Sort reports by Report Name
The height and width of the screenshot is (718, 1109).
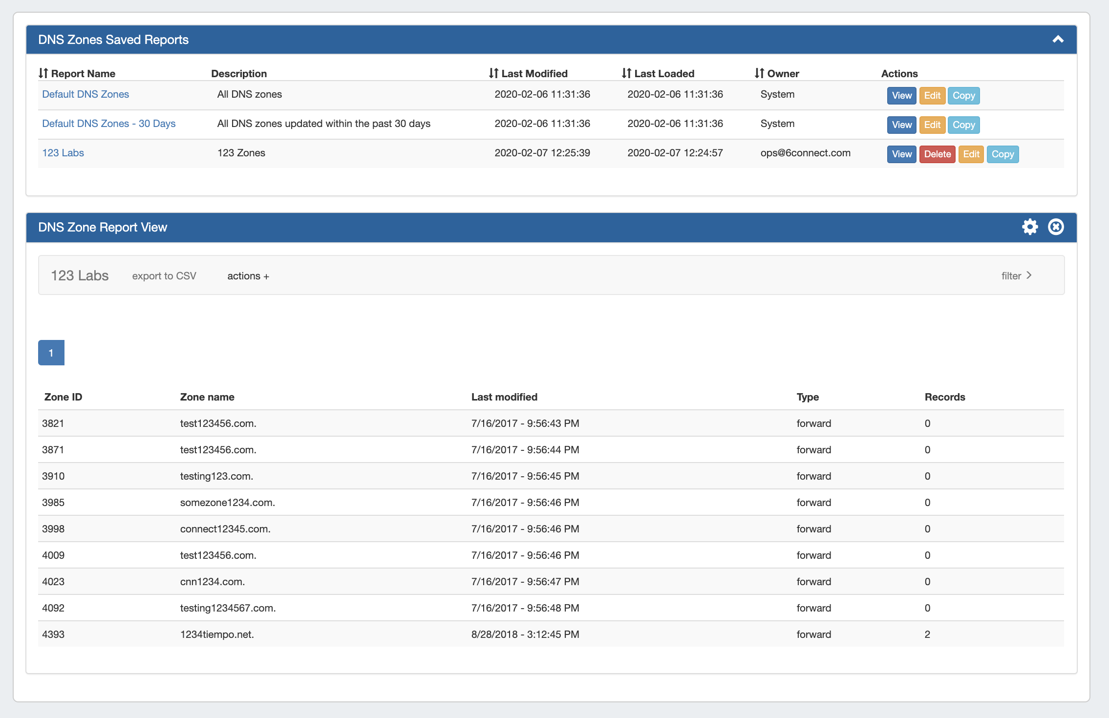click(77, 74)
